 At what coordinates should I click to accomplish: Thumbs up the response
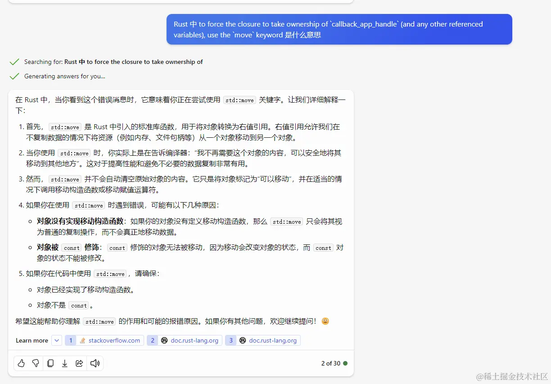[x=21, y=363]
